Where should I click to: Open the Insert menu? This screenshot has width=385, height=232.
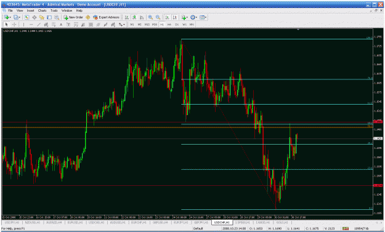tap(30, 10)
